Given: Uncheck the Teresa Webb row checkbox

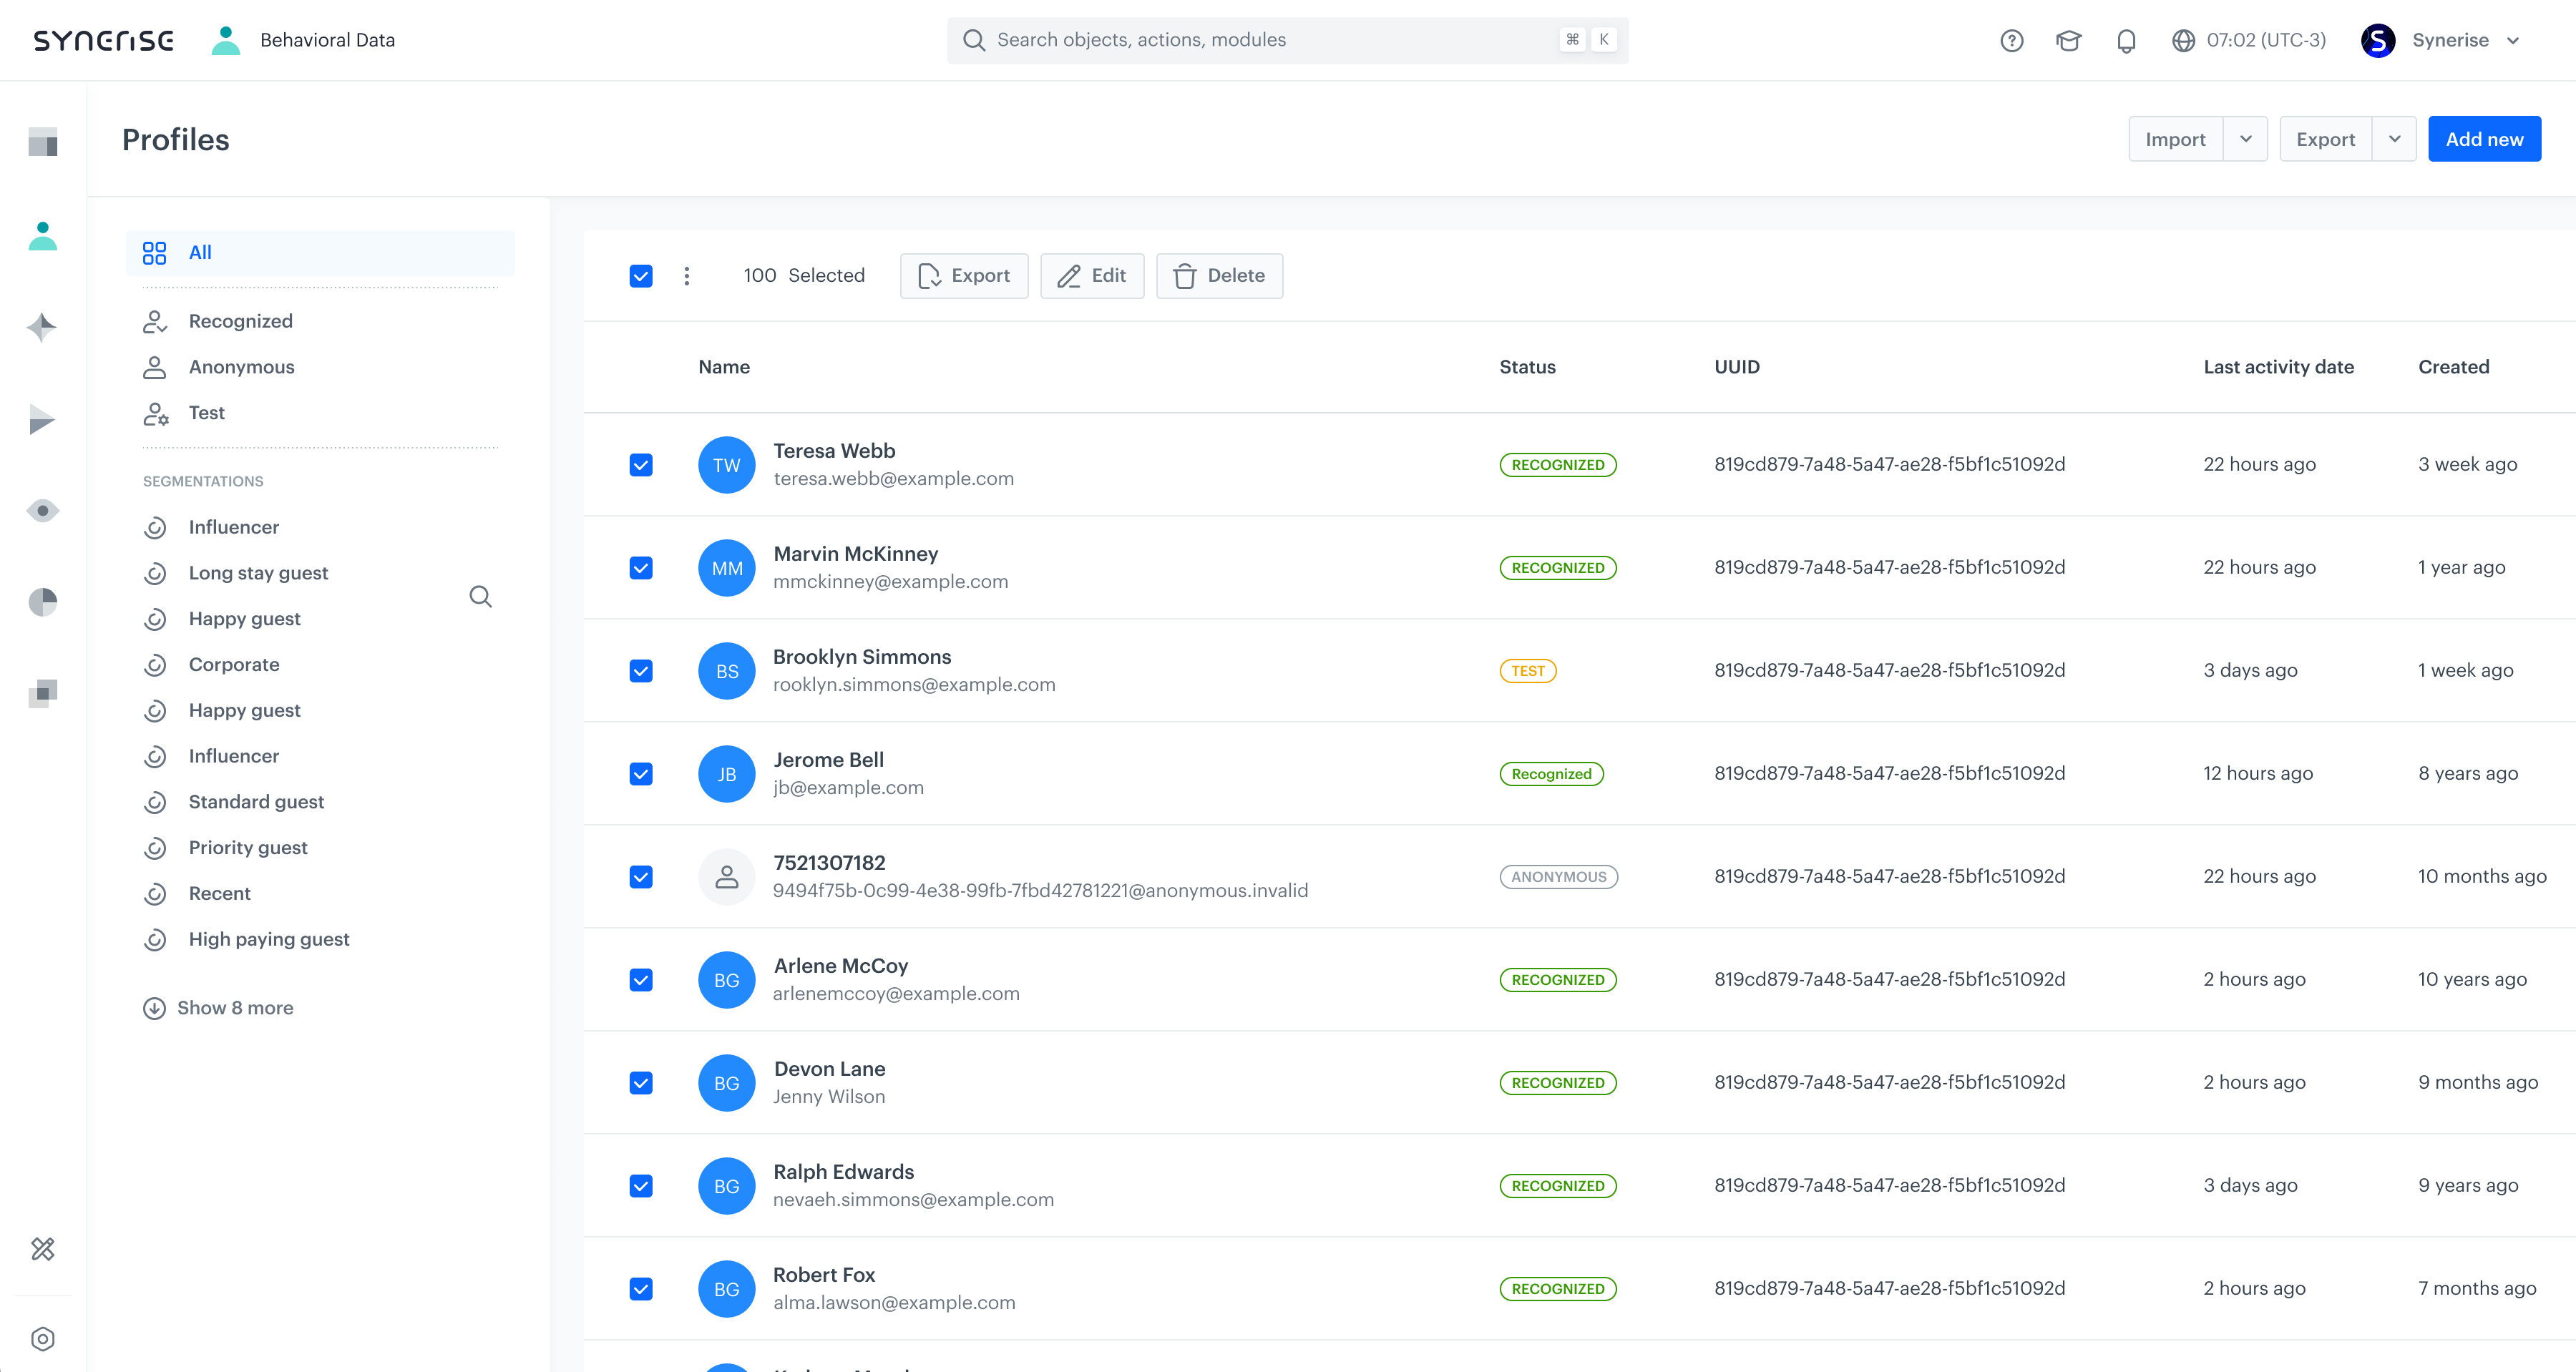Looking at the screenshot, I should click(641, 464).
